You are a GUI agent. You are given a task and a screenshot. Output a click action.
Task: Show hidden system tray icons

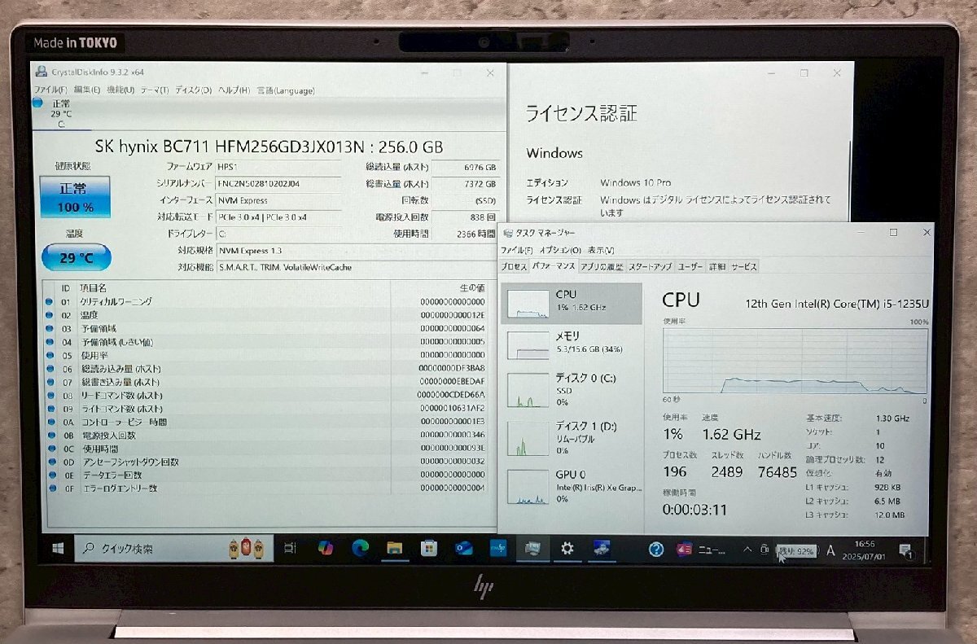(x=747, y=550)
